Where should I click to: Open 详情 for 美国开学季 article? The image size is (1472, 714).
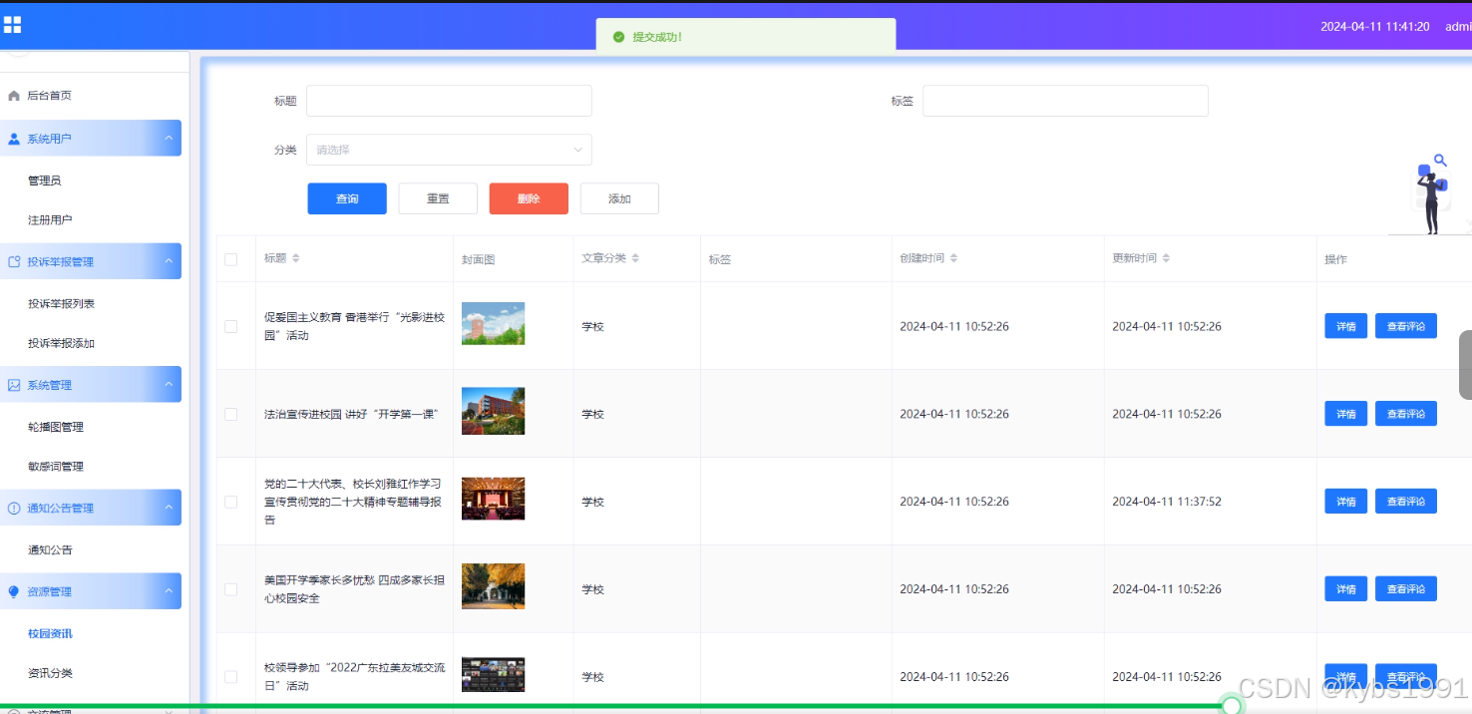point(1345,589)
